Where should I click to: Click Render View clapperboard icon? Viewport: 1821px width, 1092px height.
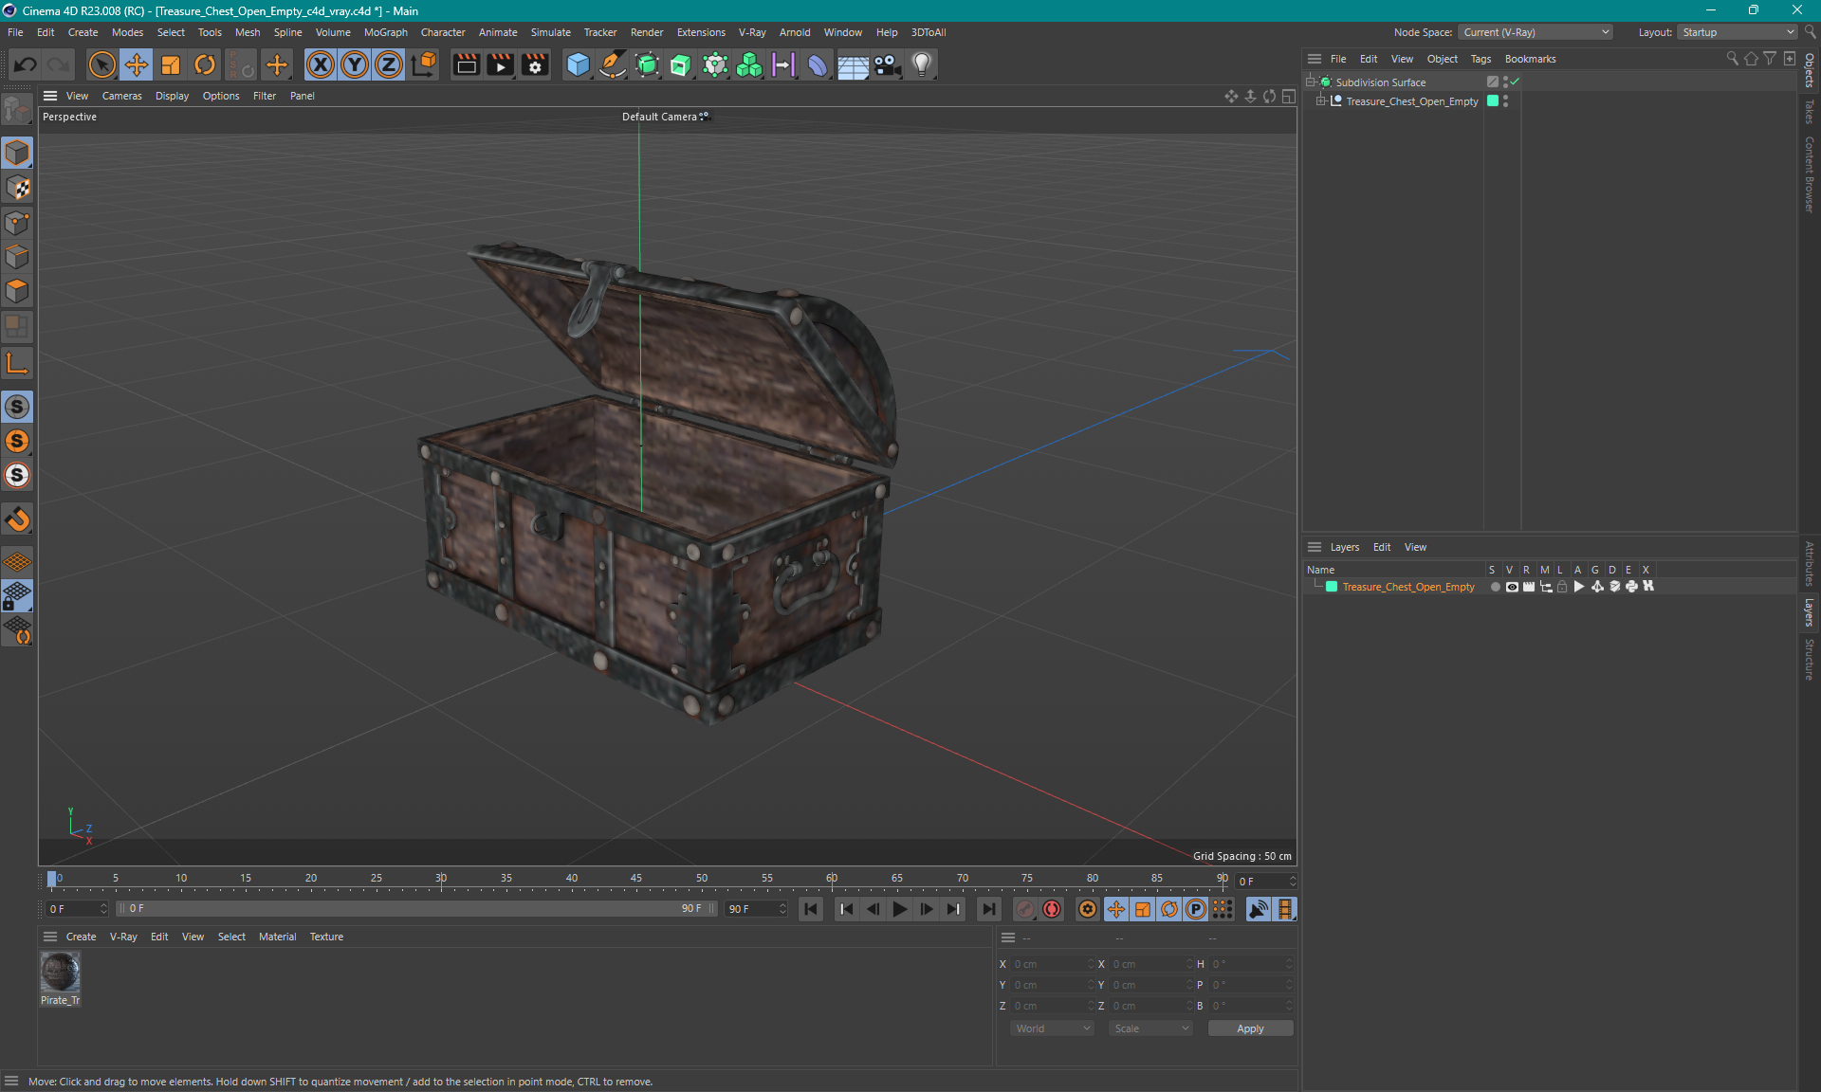pyautogui.click(x=466, y=64)
